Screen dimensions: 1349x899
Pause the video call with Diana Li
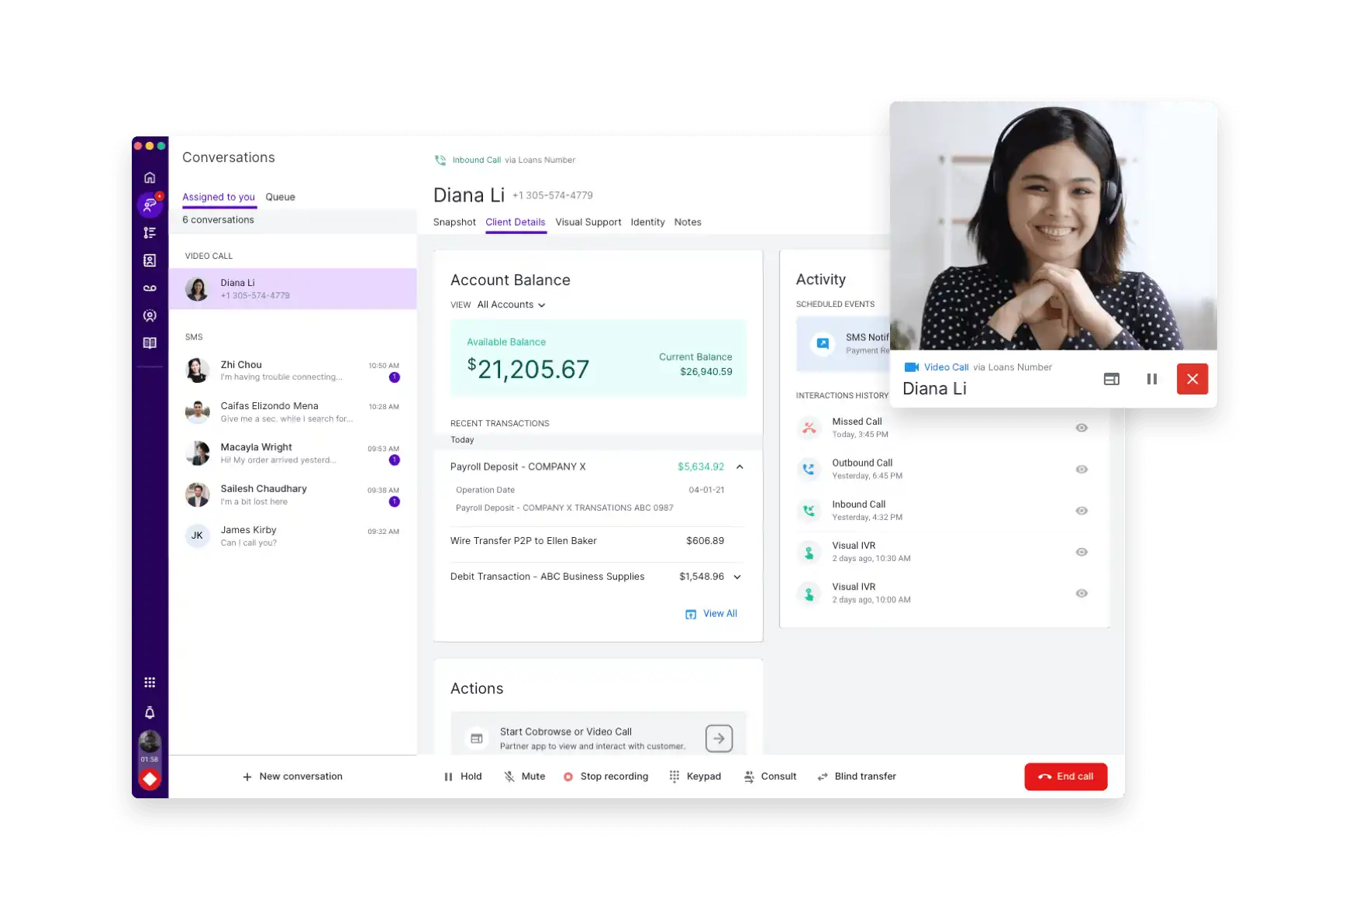[x=1151, y=379]
